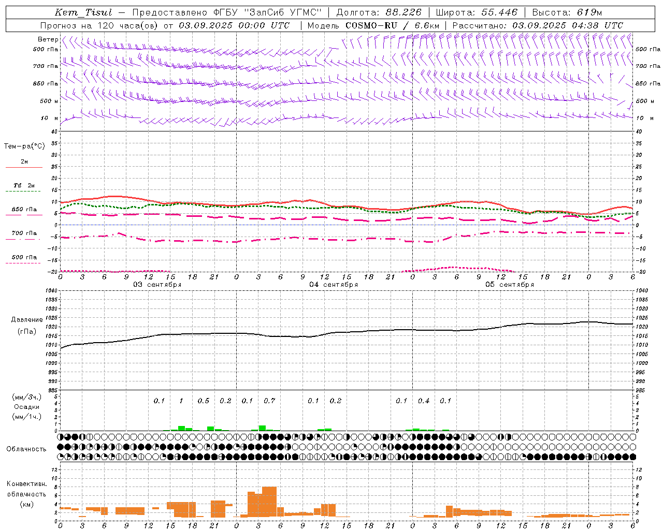Select the 'Td 2м' dew point legend entry
This screenshot has height=530, width=663.
(x=24, y=185)
